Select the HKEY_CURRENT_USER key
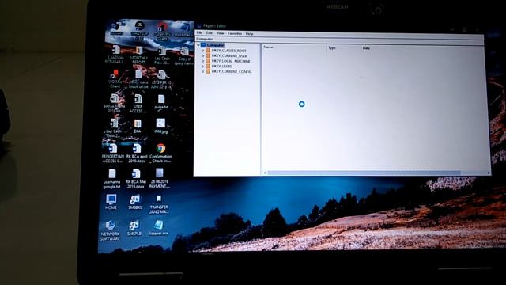 [x=229, y=56]
